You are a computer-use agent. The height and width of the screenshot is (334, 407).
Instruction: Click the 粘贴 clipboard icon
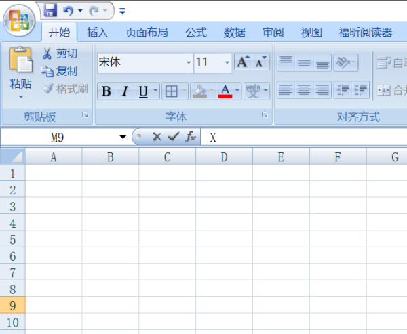[21, 60]
